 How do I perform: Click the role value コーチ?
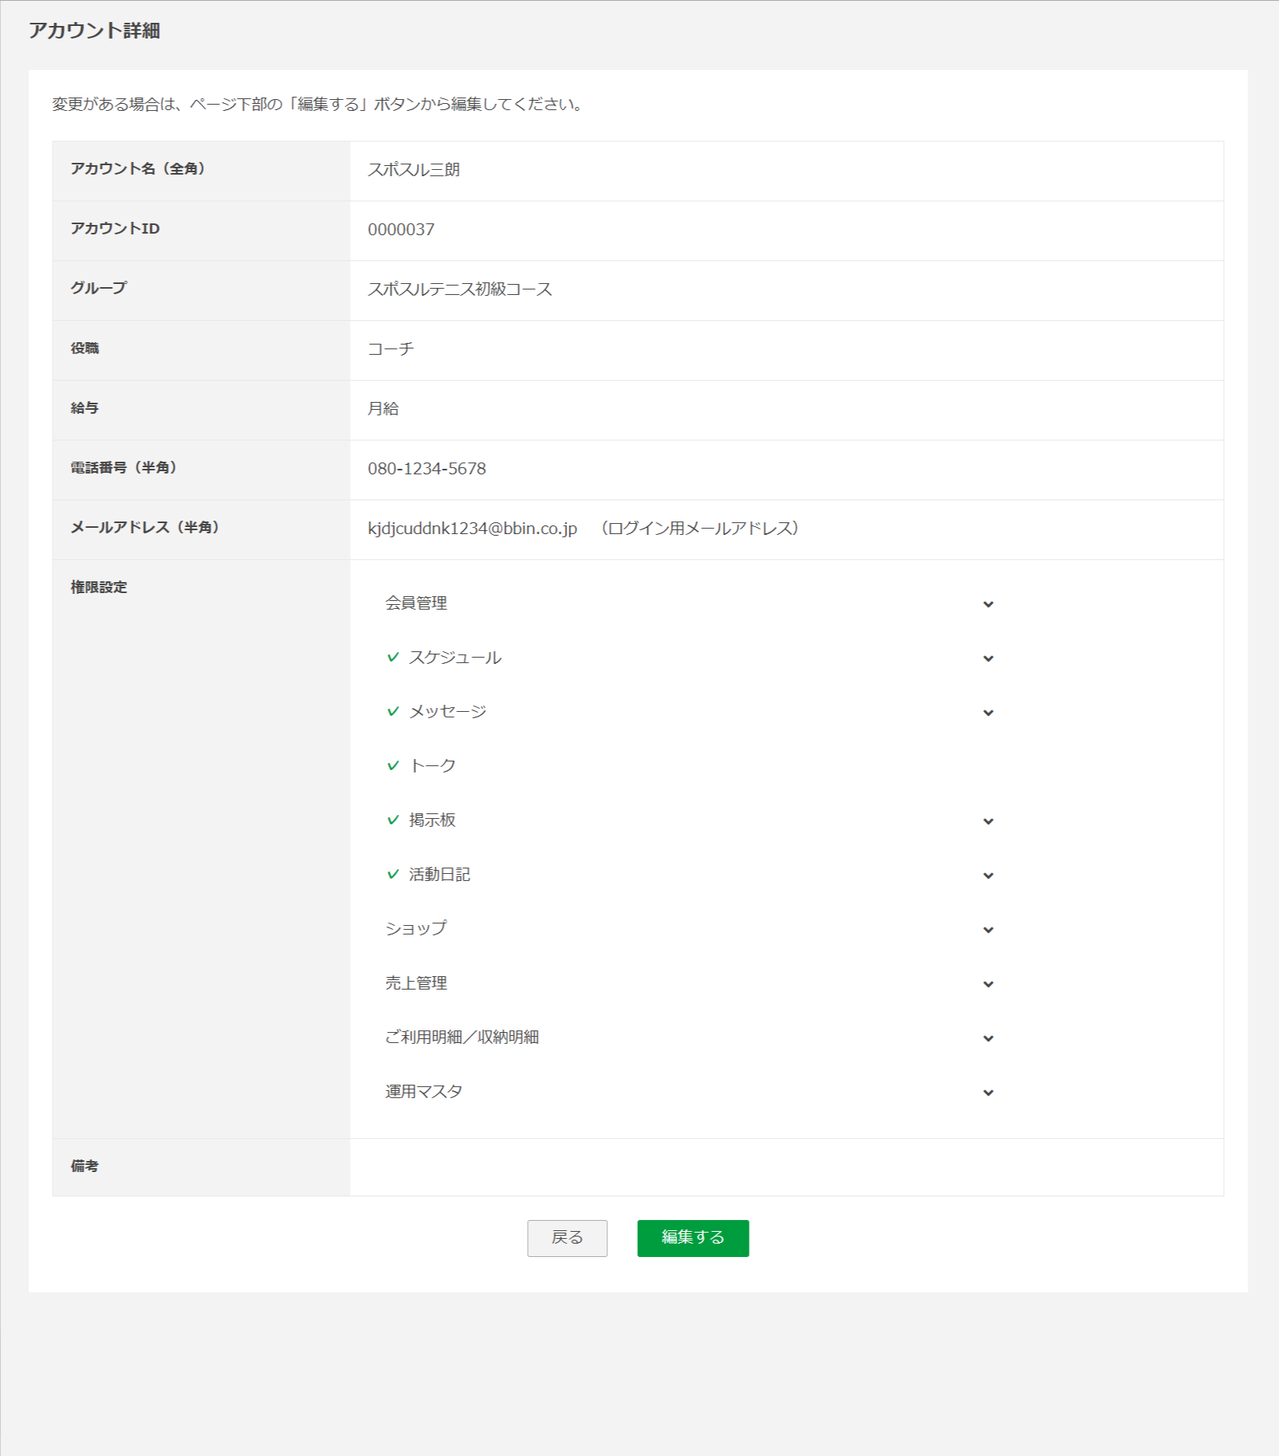(390, 349)
